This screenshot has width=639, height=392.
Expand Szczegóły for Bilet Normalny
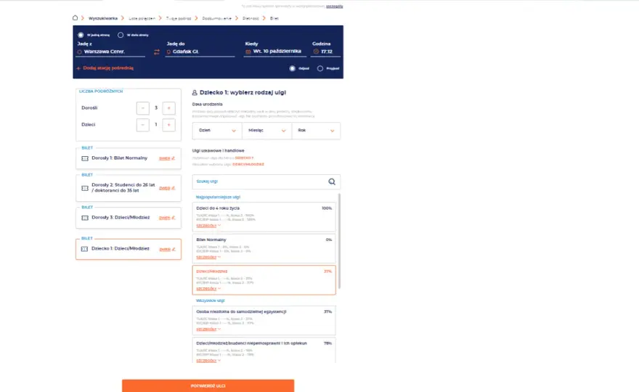click(x=208, y=257)
